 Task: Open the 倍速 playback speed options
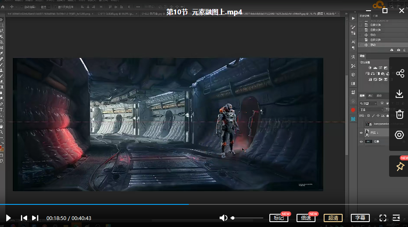point(306,218)
